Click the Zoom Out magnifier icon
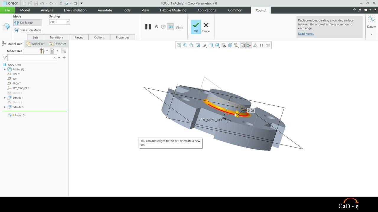Viewport: 378px width, 212px height. point(191,45)
